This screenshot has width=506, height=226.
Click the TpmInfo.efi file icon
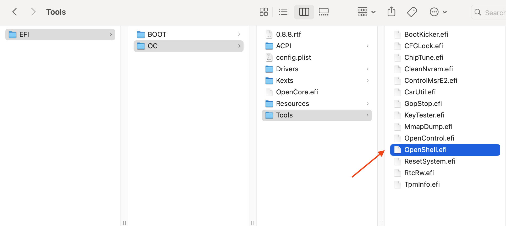(x=398, y=184)
